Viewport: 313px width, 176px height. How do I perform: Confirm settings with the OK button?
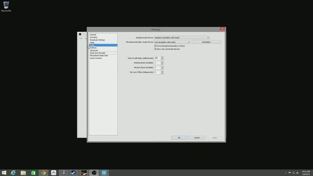179,138
